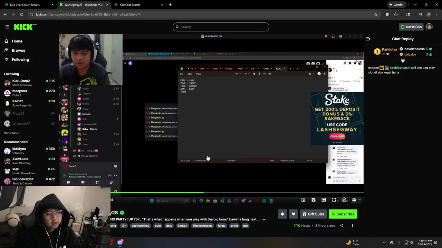
Task: Open the taskbar clock and date
Action: pos(425,242)
